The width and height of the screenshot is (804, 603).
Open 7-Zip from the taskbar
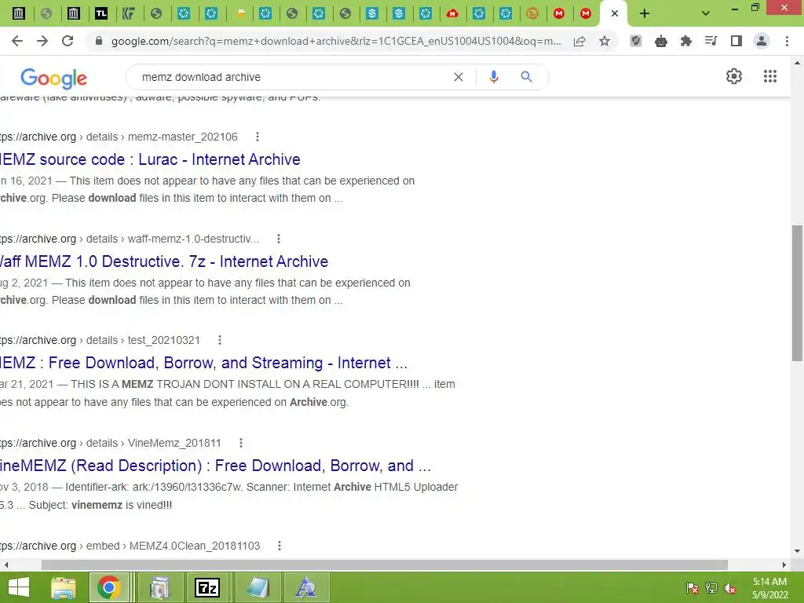[207, 587]
